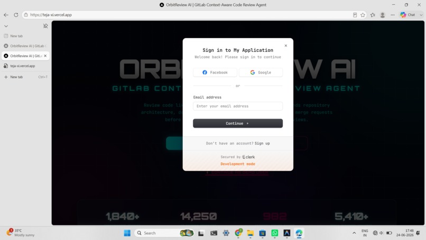Screen dimensions: 426x240
Task: Open File Explorer from taskbar
Action: pyautogui.click(x=250, y=233)
